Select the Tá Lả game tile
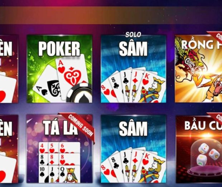The image size is (222, 187). [x=59, y=149]
